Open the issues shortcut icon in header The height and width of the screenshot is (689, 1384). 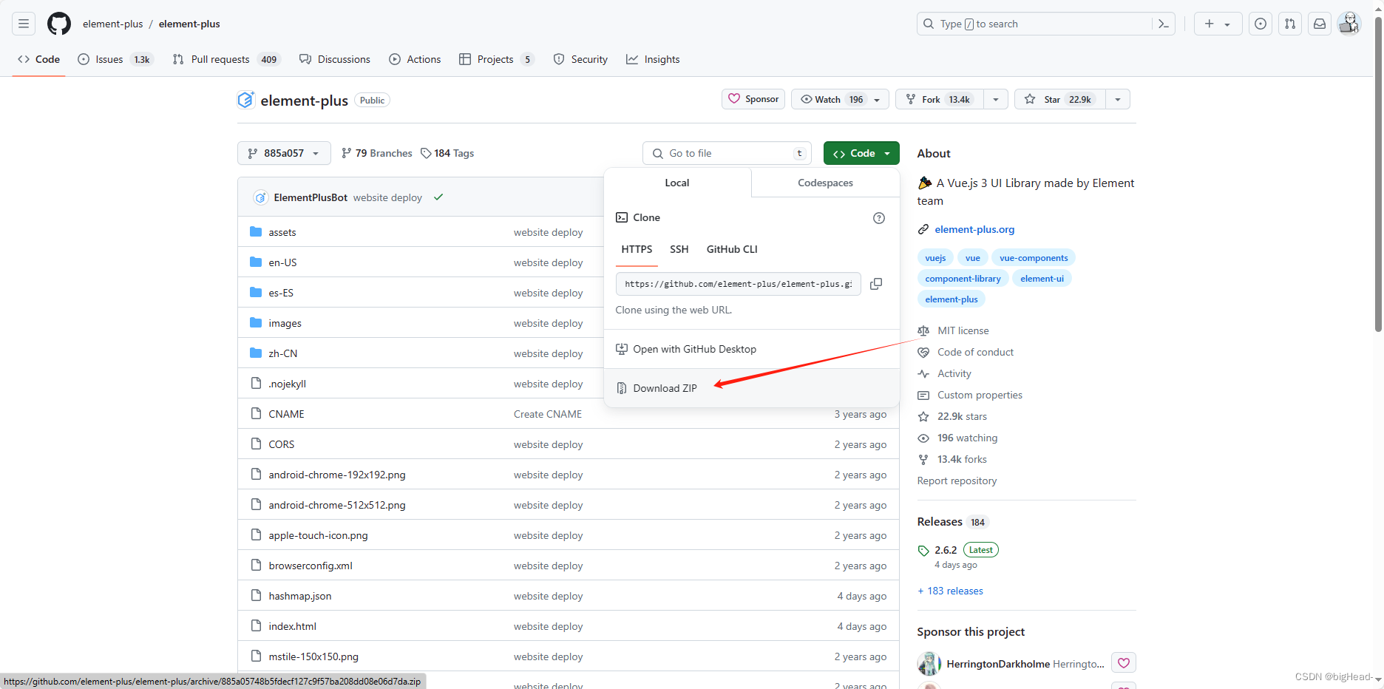pyautogui.click(x=1261, y=24)
